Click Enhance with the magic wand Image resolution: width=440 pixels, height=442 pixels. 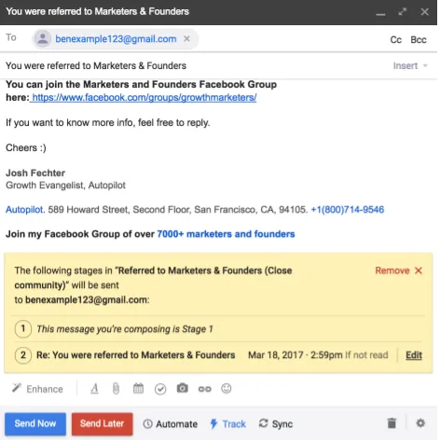click(x=37, y=389)
